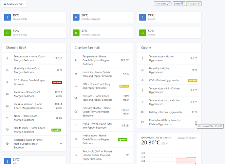225x164 pixels.
Task: Click the Nouveau button
Action: (x=194, y=4)
